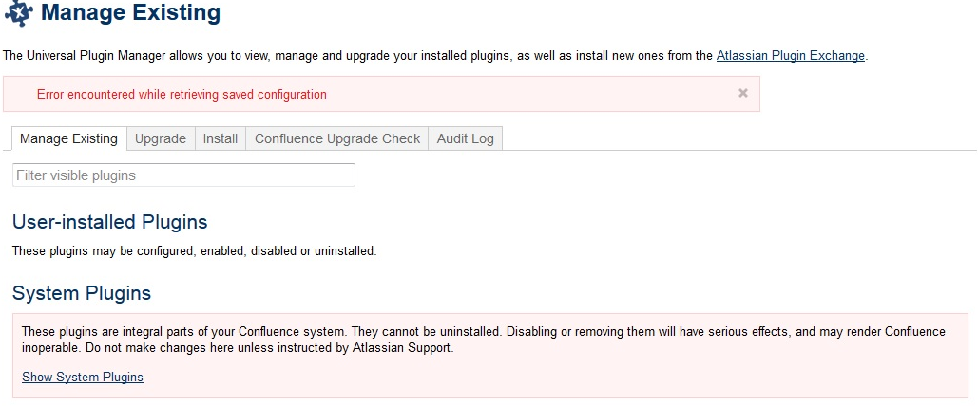
Task: Click text 'These plugins may be configured'
Action: 195,251
